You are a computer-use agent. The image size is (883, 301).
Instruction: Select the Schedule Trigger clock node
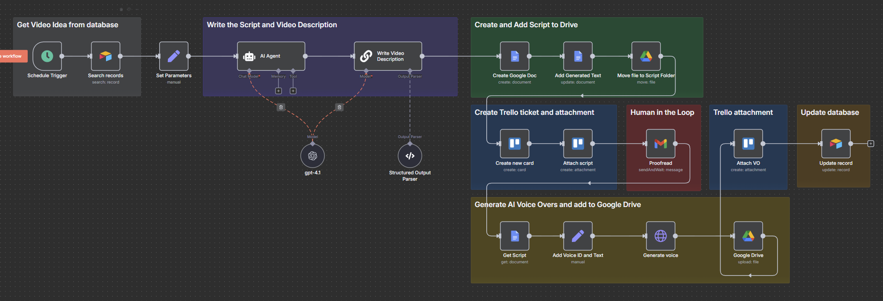click(x=47, y=56)
